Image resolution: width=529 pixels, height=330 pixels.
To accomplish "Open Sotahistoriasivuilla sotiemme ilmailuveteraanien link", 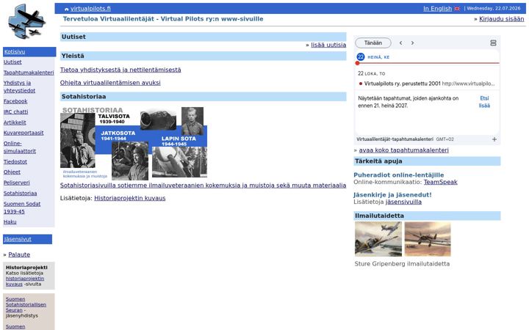I will [x=203, y=186].
